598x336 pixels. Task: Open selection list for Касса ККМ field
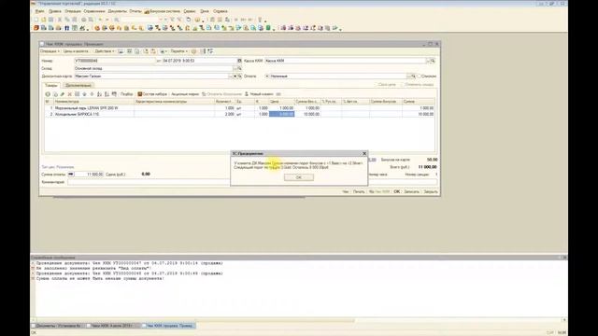point(428,61)
